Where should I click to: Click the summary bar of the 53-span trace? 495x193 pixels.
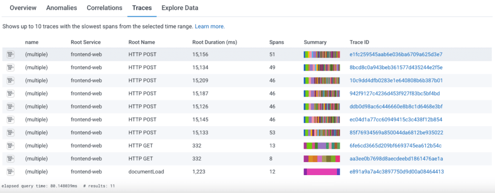(322, 133)
